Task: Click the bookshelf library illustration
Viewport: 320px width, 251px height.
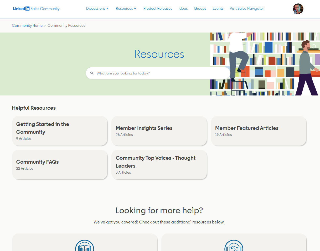Action: tap(265, 64)
